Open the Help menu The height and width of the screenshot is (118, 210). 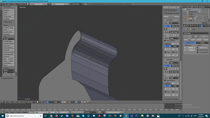click(x=24, y=4)
